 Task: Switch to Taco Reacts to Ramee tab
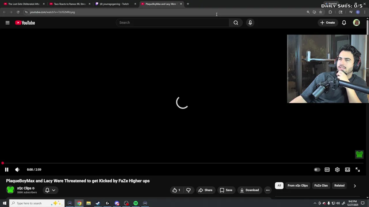click(70, 4)
